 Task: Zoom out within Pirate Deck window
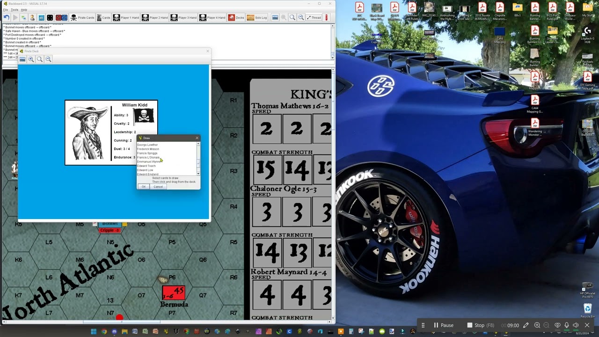[48, 59]
